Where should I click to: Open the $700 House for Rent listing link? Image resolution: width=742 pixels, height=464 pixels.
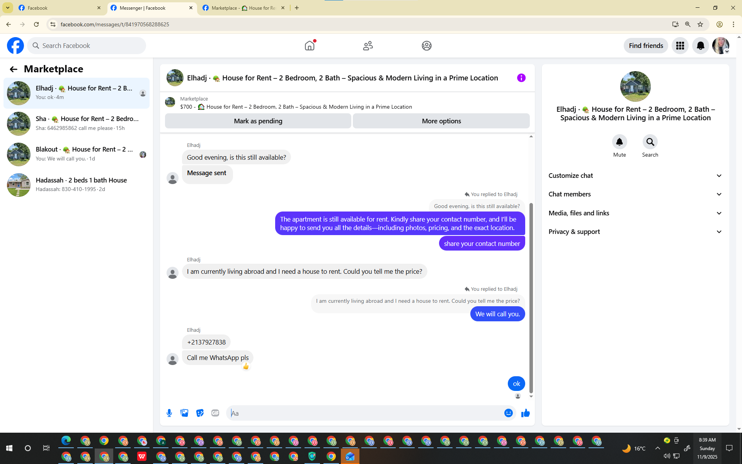point(296,107)
